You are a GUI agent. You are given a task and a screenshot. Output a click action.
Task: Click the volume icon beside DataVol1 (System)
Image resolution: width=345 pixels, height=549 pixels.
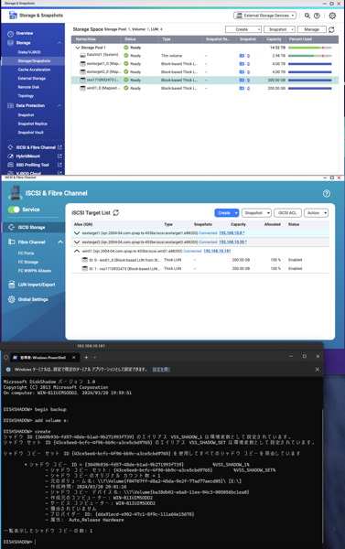point(82,55)
